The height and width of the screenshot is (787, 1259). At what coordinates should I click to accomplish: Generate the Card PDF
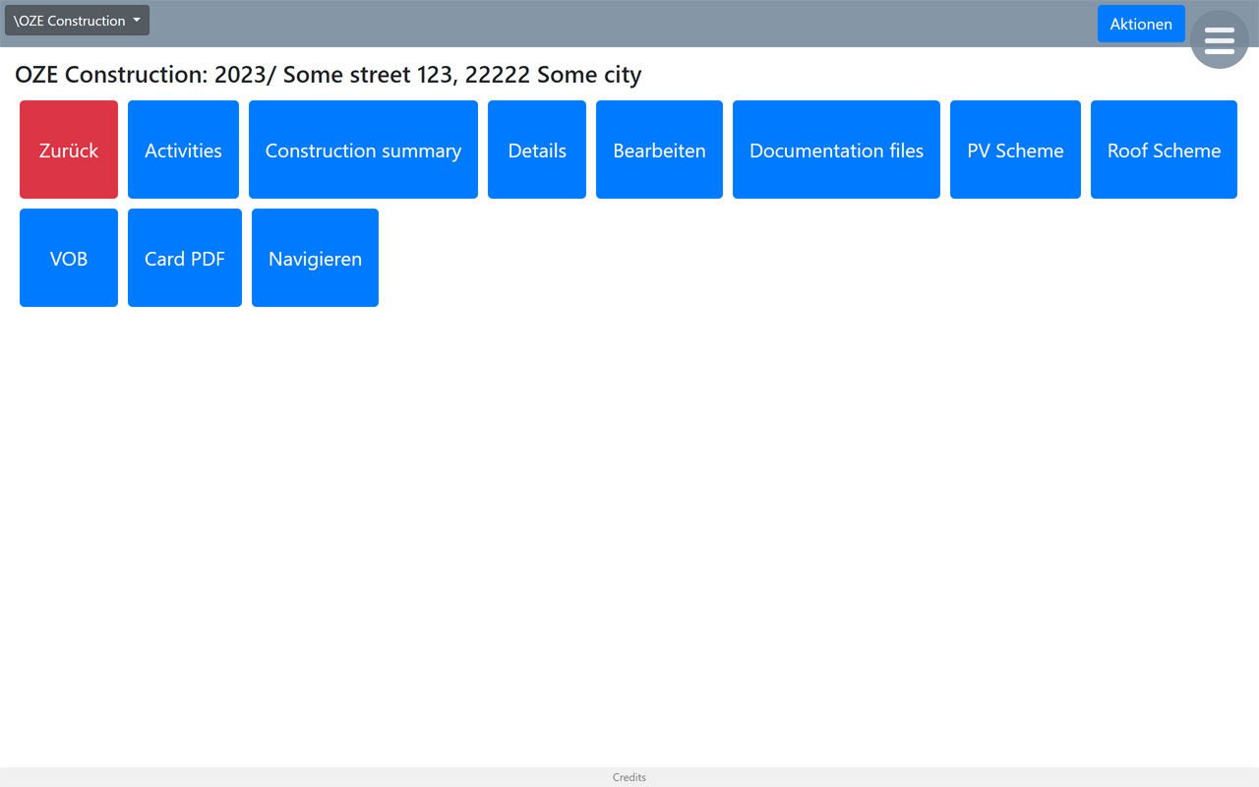[185, 258]
